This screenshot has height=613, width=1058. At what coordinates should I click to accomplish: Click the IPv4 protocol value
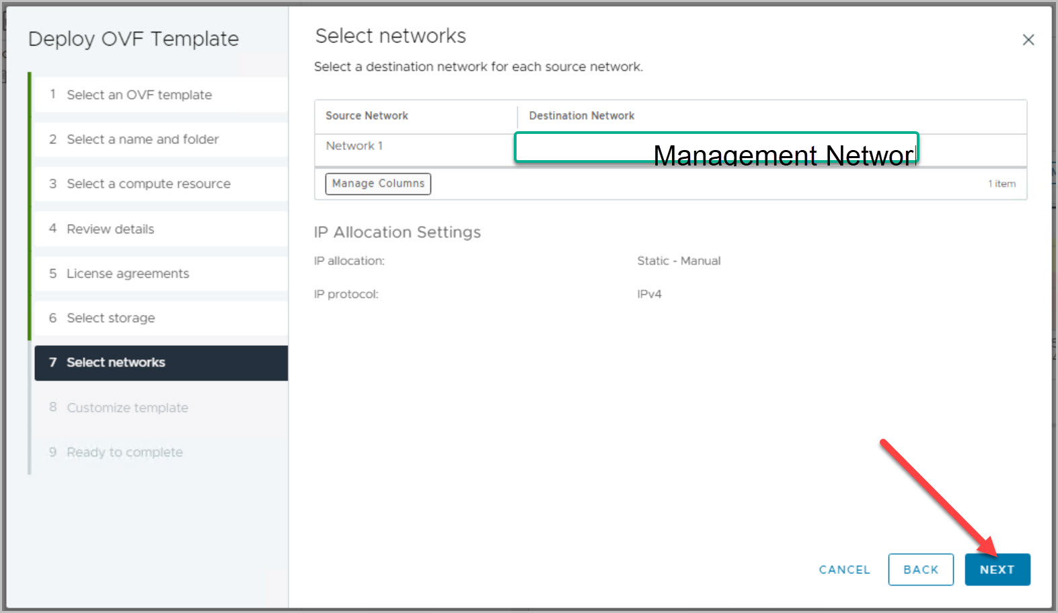649,294
